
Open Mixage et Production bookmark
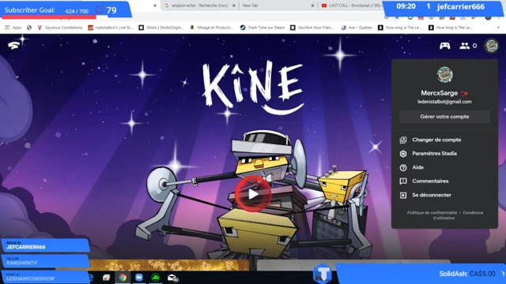click(212, 28)
